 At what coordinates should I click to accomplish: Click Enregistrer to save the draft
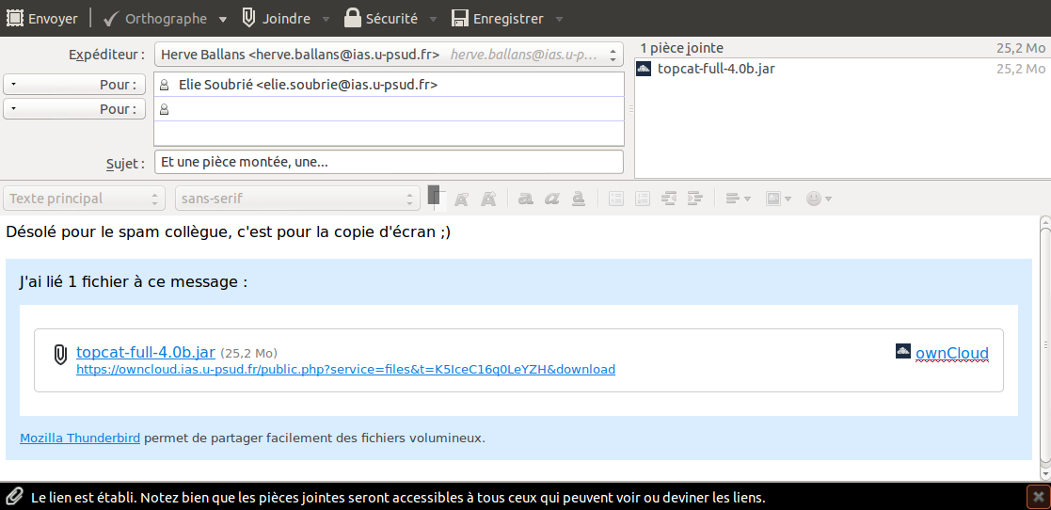[497, 19]
